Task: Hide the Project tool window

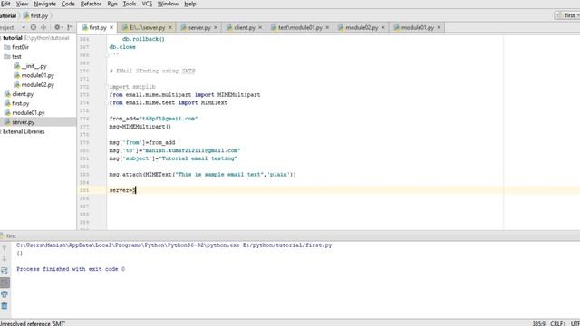Action: point(70,27)
